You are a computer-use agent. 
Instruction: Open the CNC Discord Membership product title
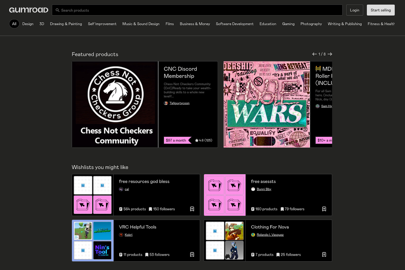(180, 72)
